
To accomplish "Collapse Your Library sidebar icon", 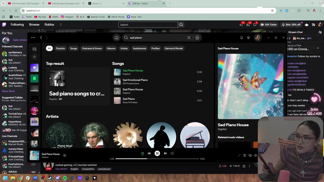I will (34, 49).
